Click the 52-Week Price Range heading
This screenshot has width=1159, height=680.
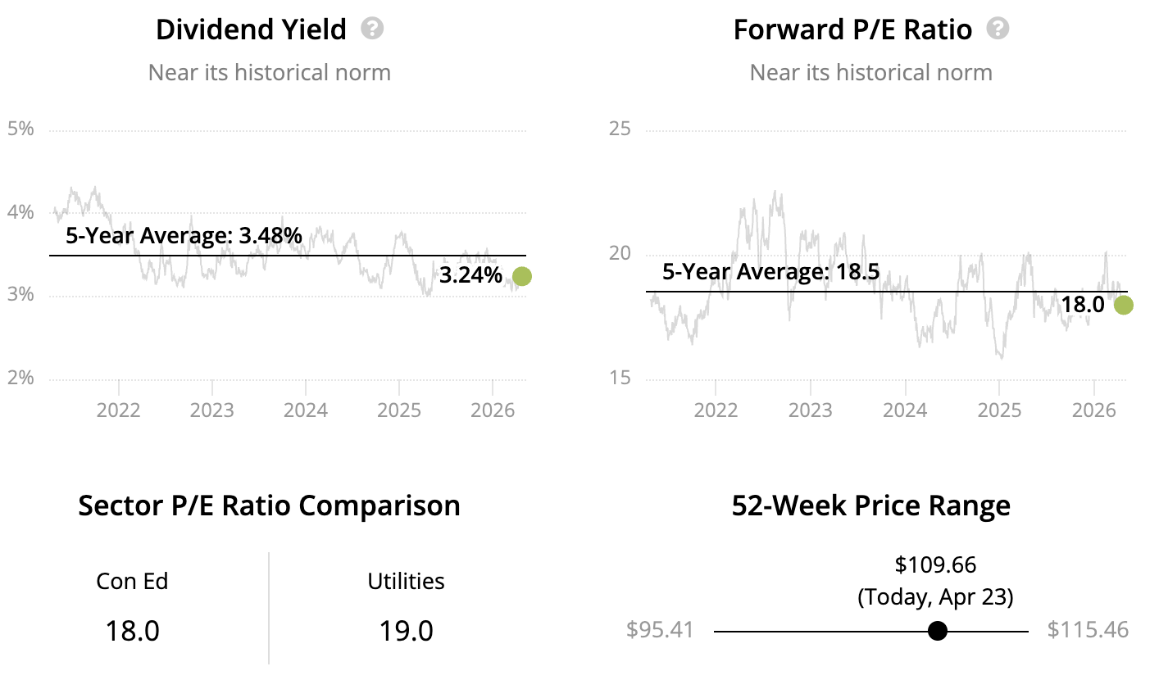coord(870,505)
